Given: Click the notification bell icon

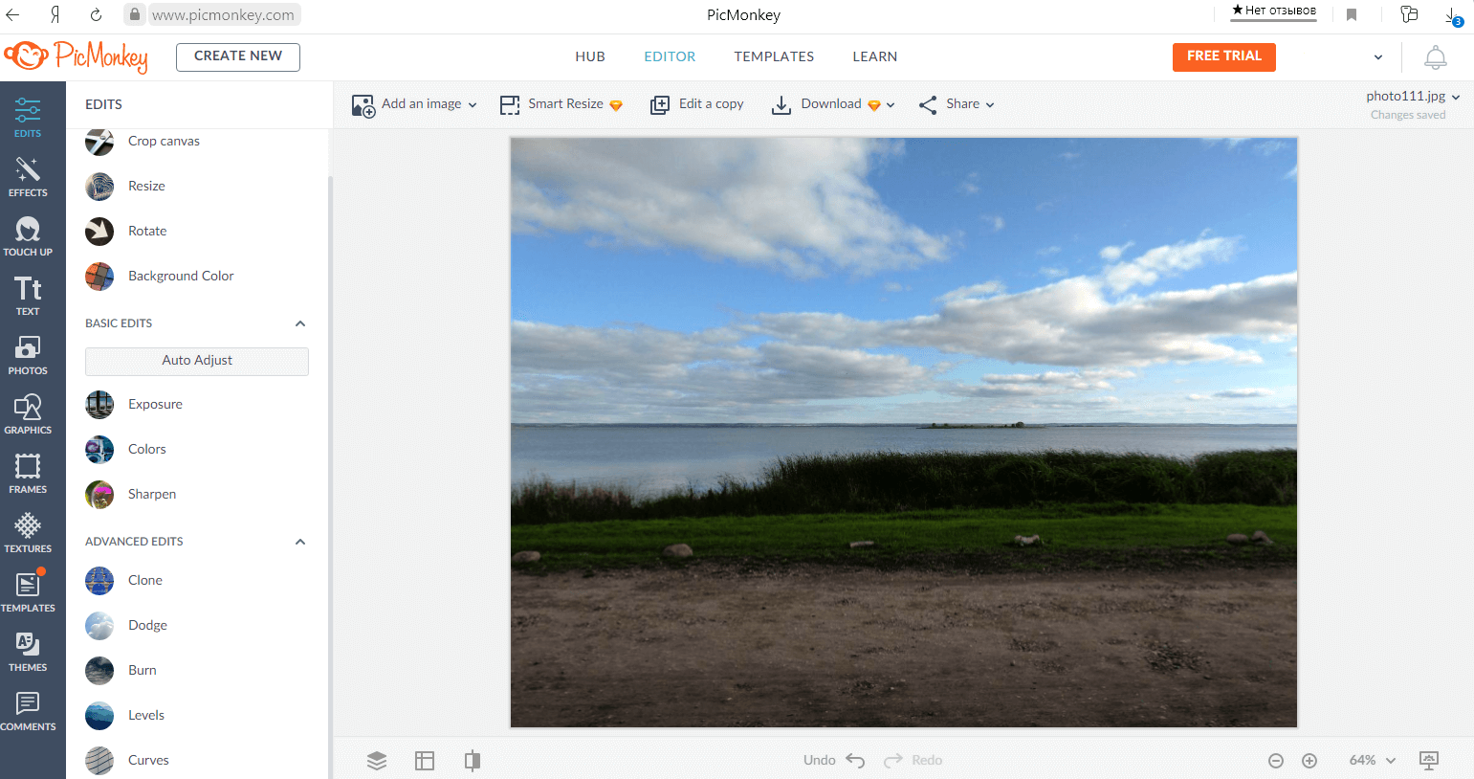Looking at the screenshot, I should 1436,57.
